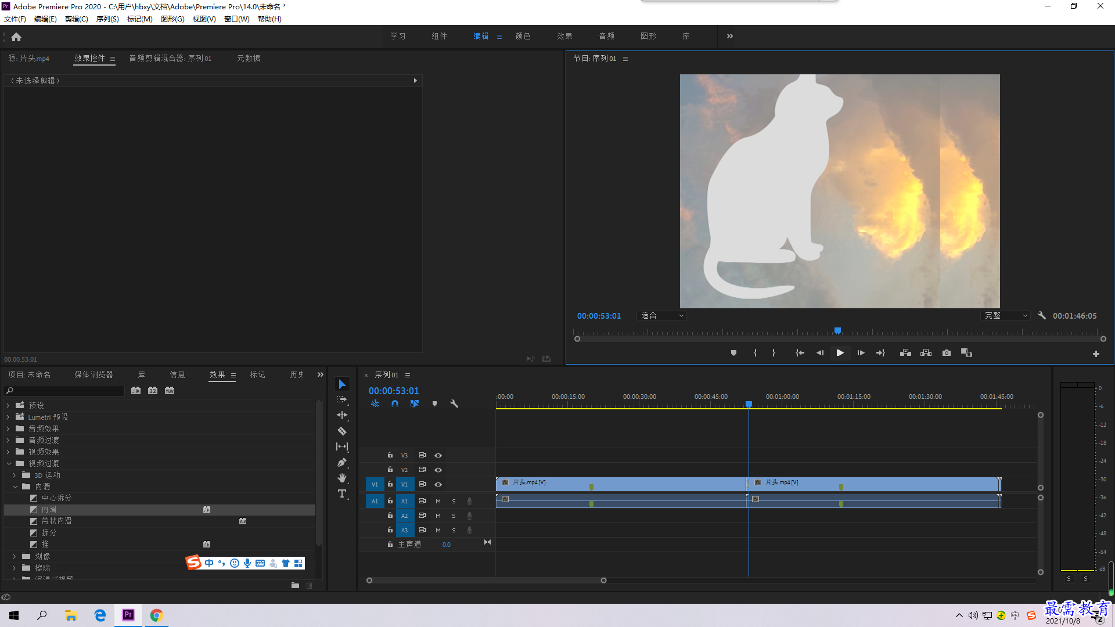Click the Lift button
Screen dimensions: 1115x627
[905, 353]
